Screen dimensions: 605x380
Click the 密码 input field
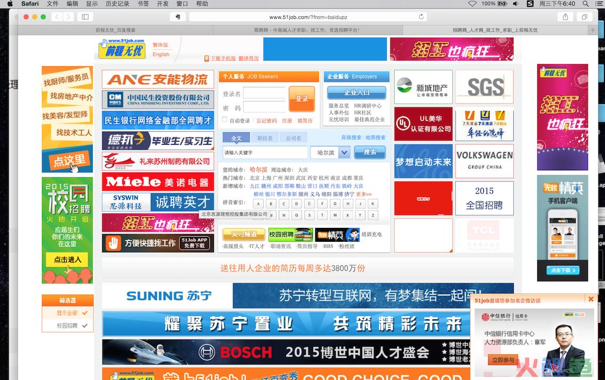[x=264, y=107]
